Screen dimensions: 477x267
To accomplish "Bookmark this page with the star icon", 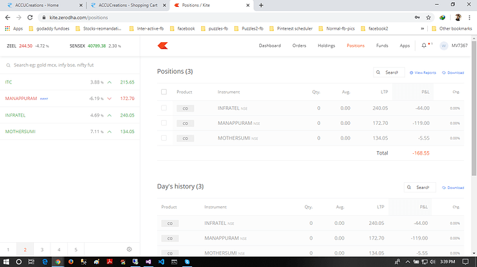I will [x=429, y=18].
